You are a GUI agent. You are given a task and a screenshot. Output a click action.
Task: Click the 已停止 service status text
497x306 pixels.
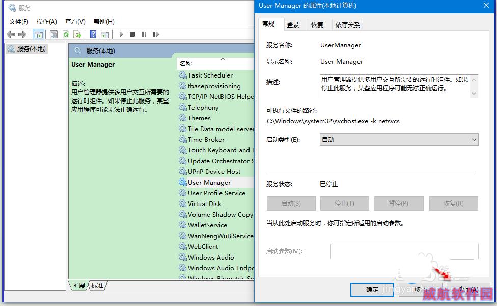coord(329,184)
